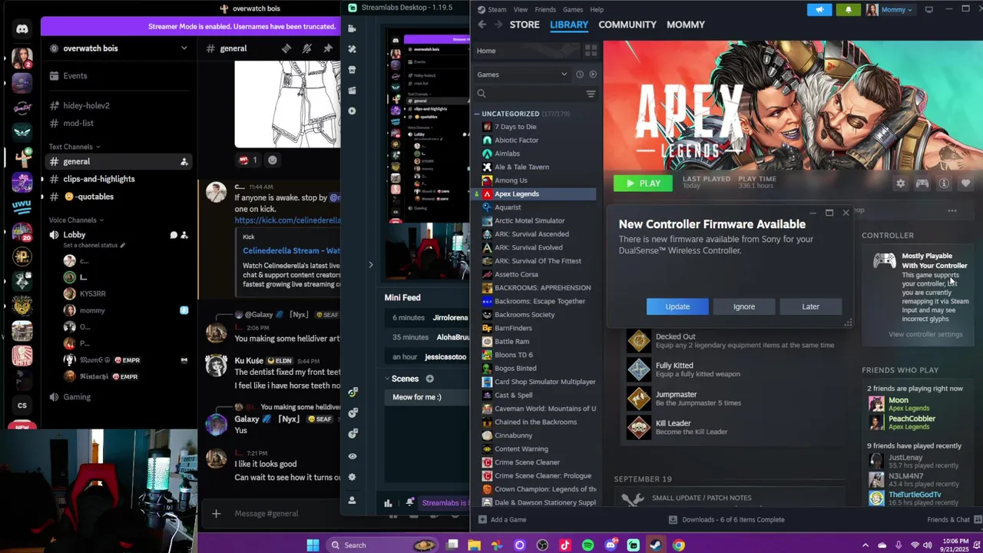The image size is (983, 553).
Task: Select Meow for me :) scene
Action: 427,397
